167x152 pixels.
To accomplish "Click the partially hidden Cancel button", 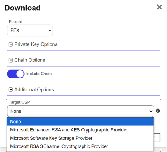I will [157, 138].
